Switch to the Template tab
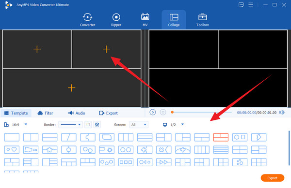The height and width of the screenshot is (188, 291). (x=16, y=113)
